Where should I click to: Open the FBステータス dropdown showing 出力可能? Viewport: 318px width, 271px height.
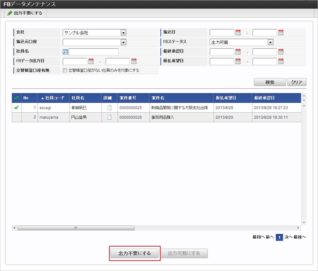(x=241, y=42)
